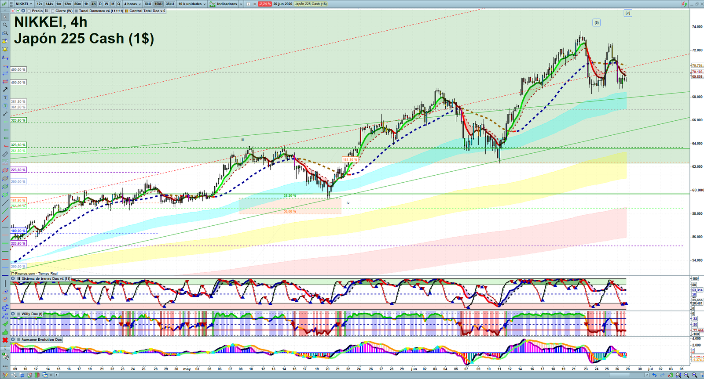This screenshot has width=704, height=379.
Task: Select the W weekly timeframe
Action: [106, 4]
